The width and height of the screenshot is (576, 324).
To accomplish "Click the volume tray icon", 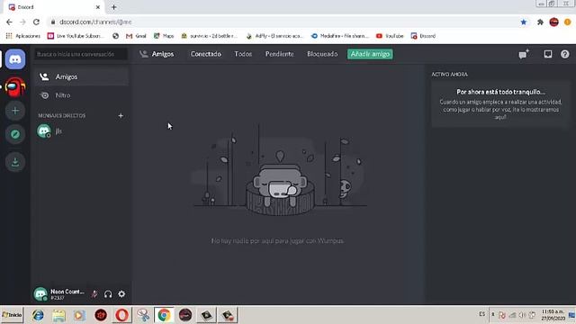I will click(522, 315).
